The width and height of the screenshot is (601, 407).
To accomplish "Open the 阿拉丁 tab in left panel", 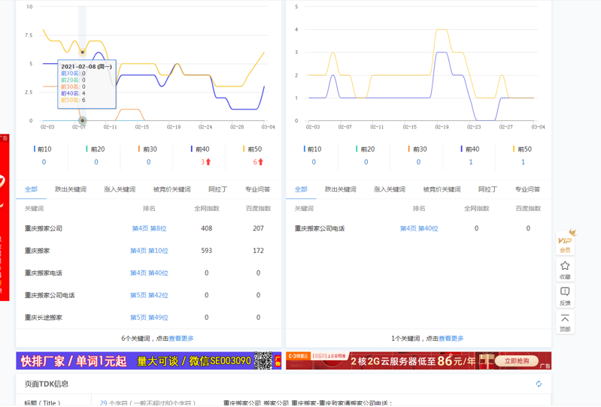I will [x=217, y=189].
